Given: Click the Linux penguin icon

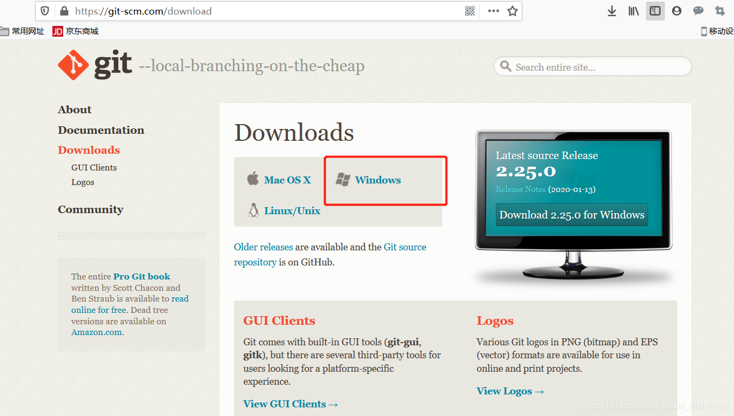Looking at the screenshot, I should point(253,210).
